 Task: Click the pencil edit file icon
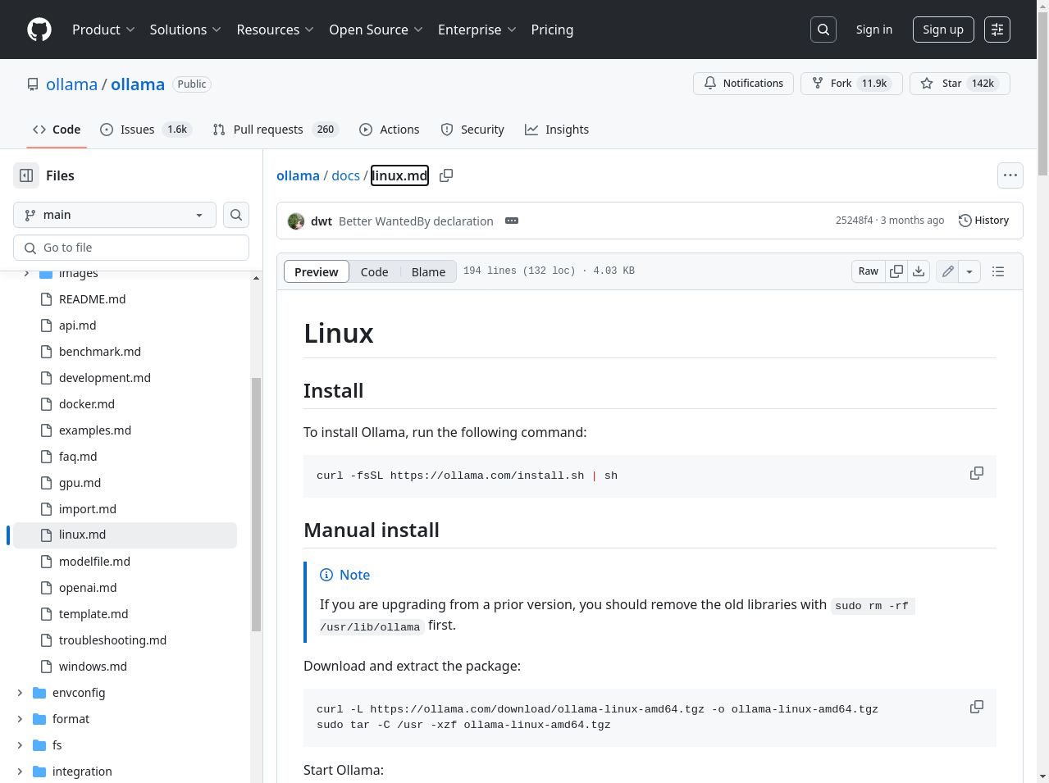coord(947,271)
